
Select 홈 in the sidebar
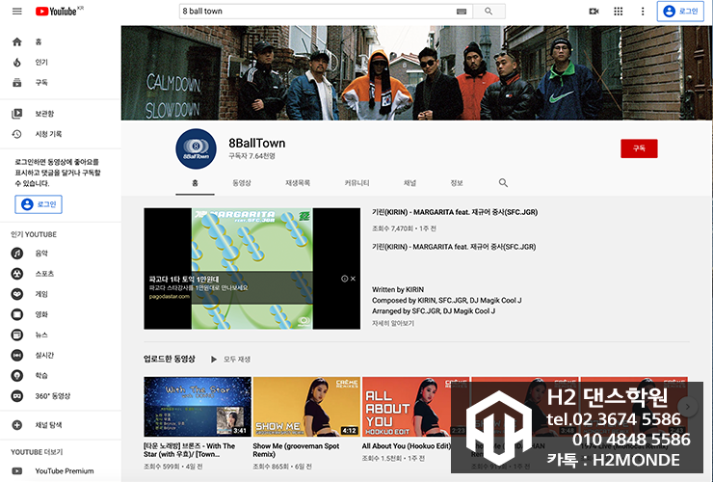(x=61, y=41)
